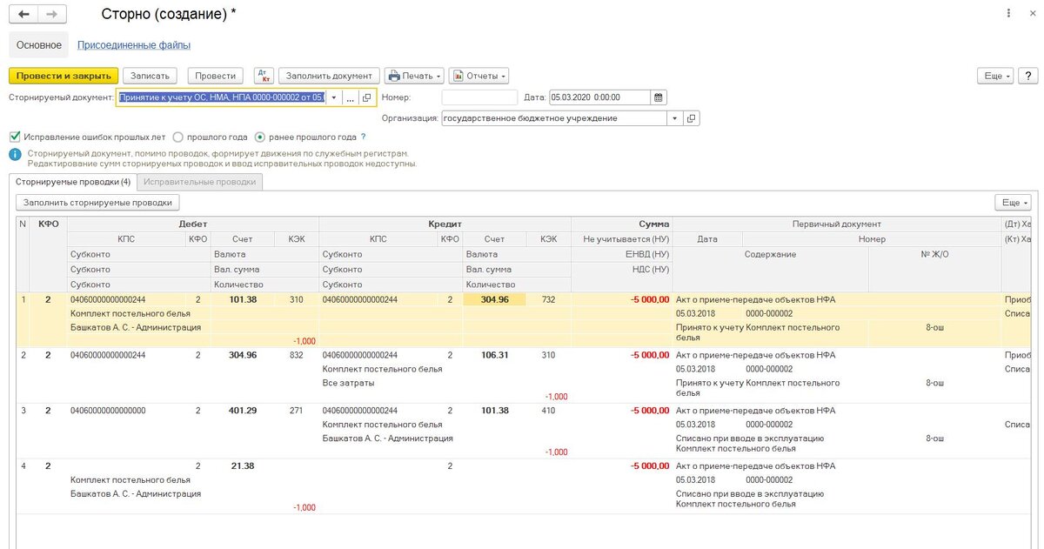Expand the Организация dropdown arrow
Viewport: 1044px width, 549px height.
675,118
